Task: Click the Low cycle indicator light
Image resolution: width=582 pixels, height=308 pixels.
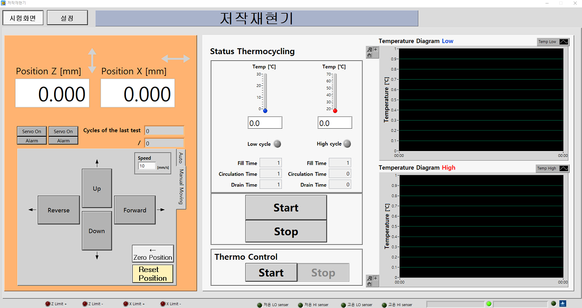Action: click(277, 144)
